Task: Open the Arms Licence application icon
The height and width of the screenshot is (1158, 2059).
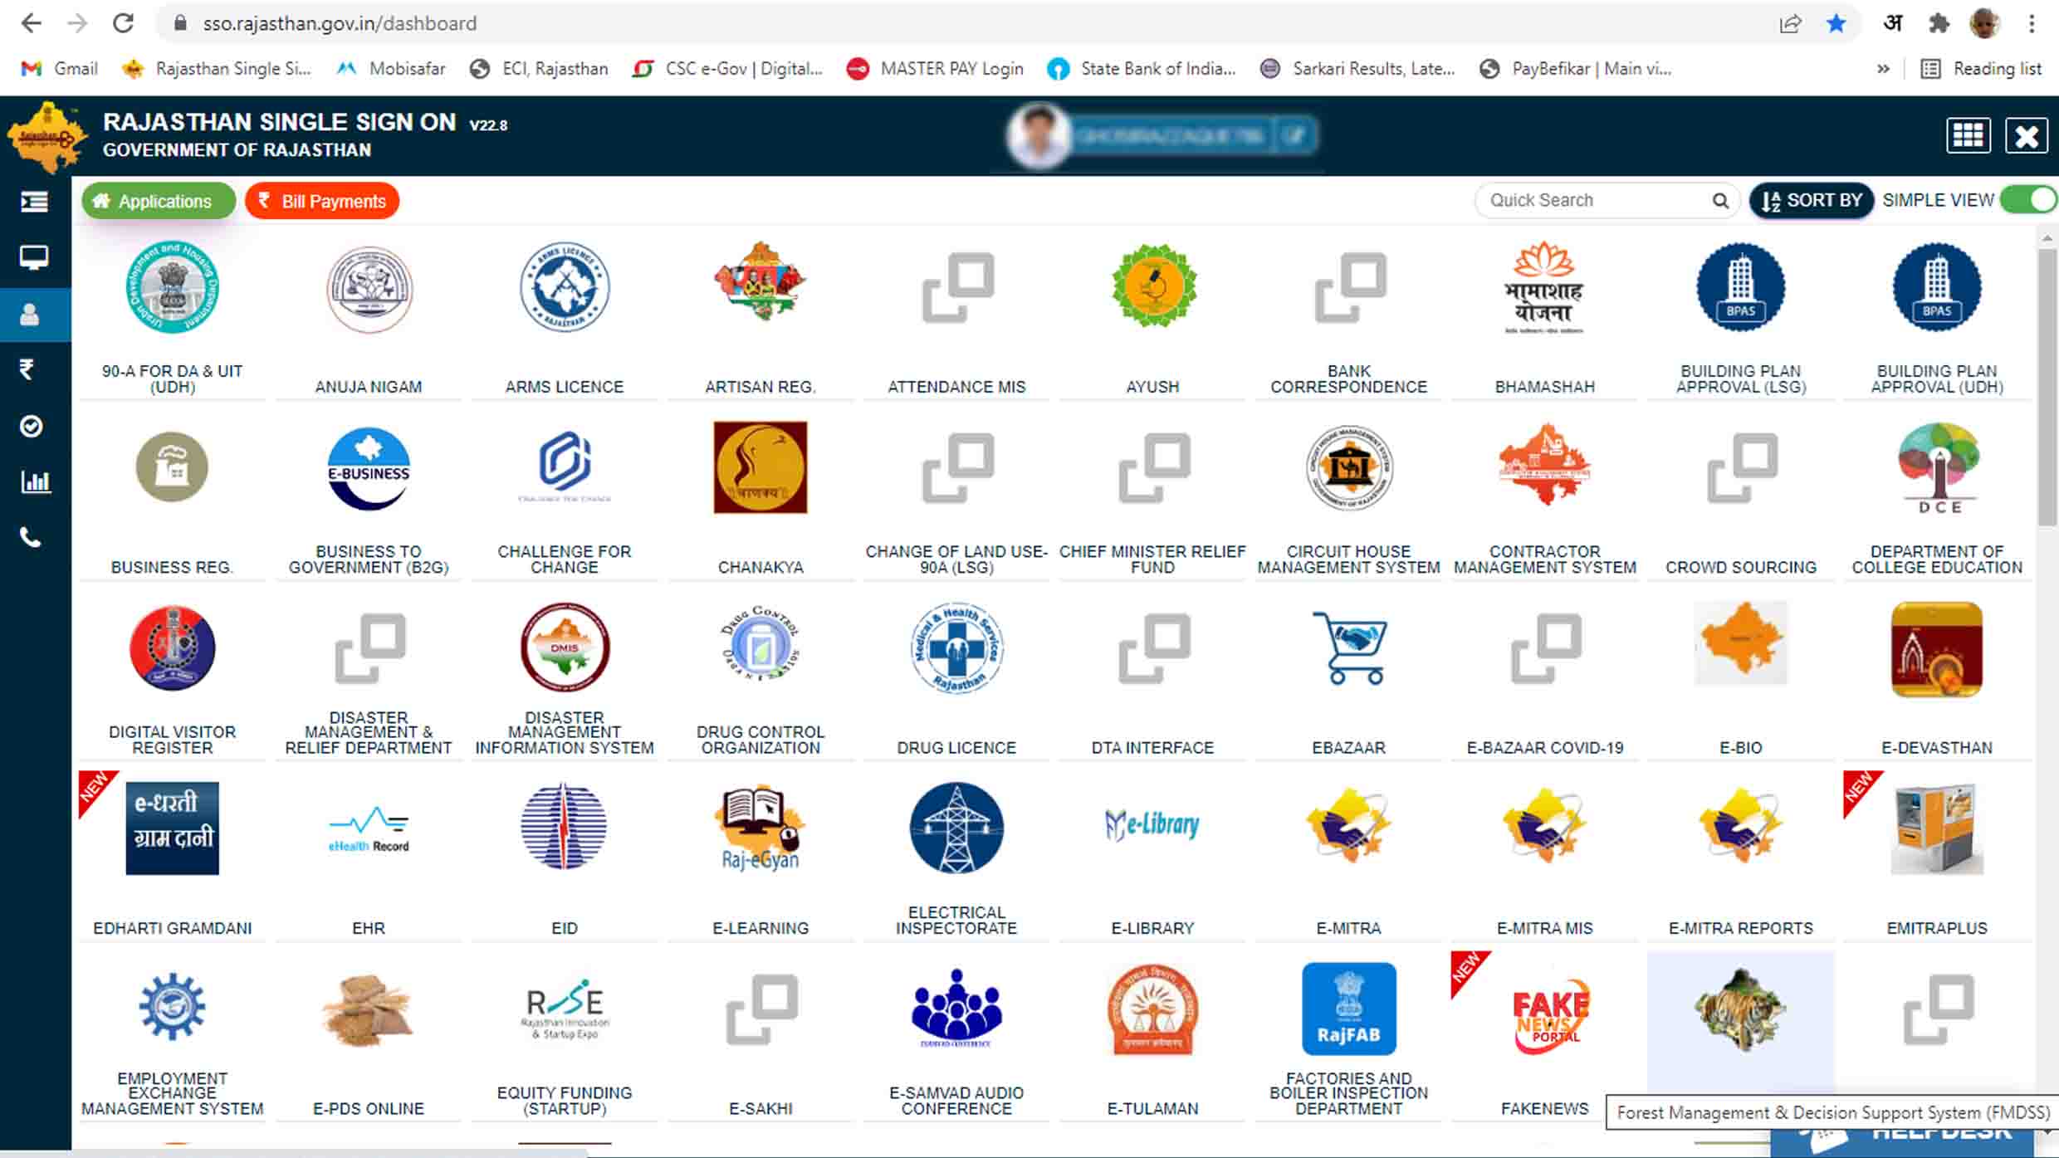Action: point(565,287)
